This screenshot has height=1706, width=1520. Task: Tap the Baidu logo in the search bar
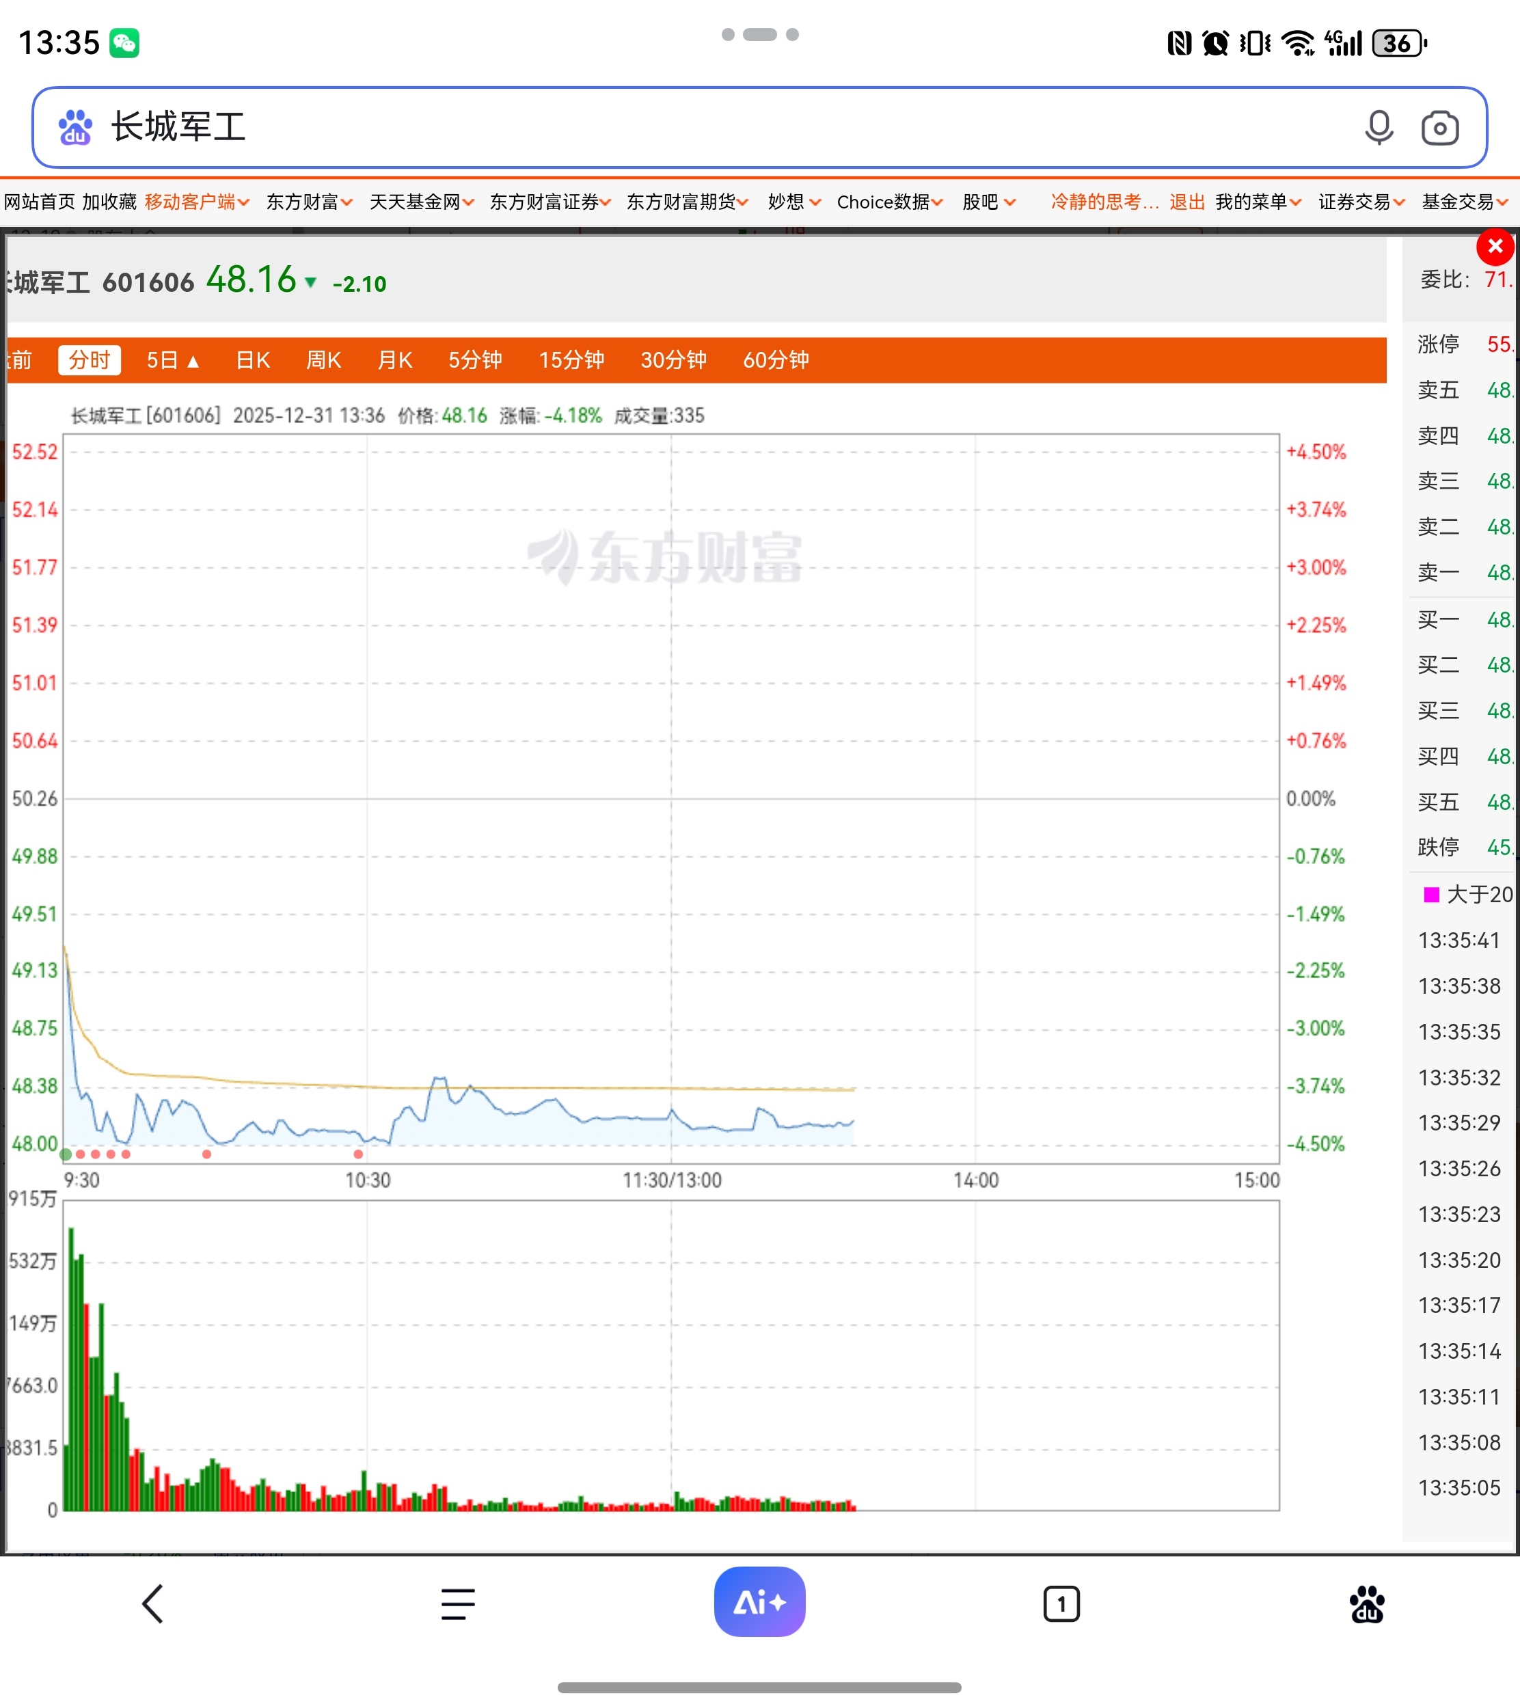click(75, 128)
